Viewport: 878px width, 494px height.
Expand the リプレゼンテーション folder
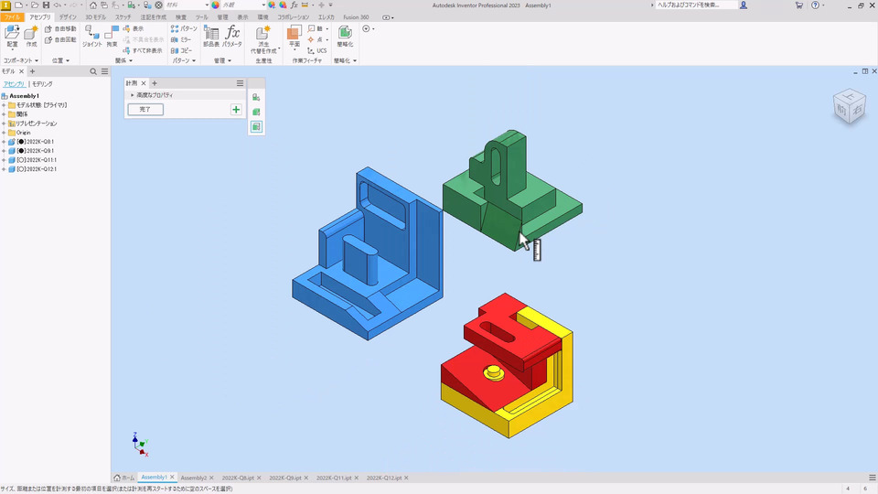pyautogui.click(x=4, y=123)
